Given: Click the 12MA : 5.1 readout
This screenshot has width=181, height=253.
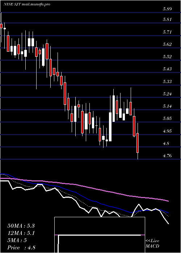Looking at the screenshot, I should click(21, 233).
